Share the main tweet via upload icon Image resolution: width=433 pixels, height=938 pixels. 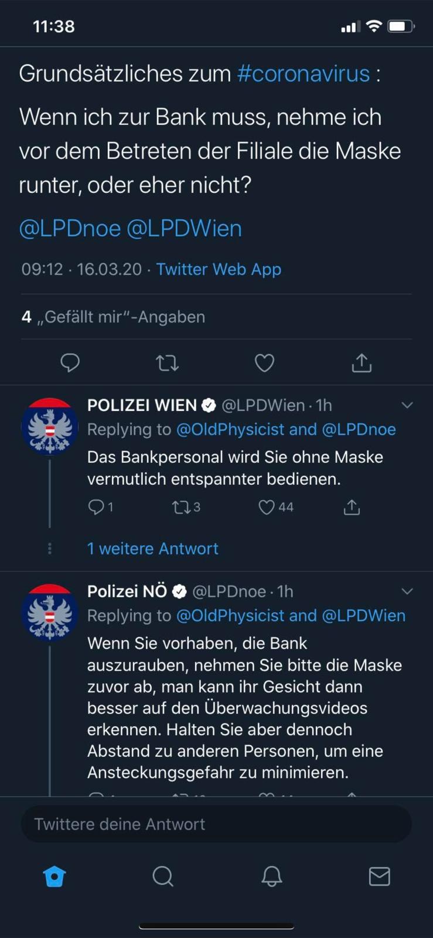(362, 363)
